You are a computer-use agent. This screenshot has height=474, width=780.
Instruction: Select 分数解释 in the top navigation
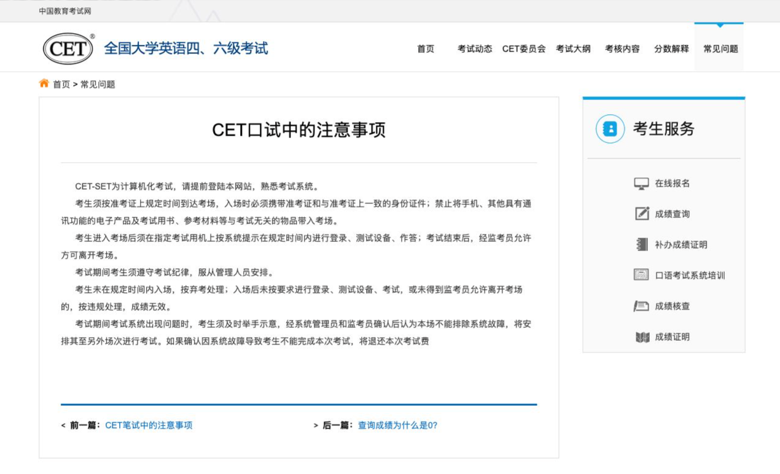click(x=671, y=49)
